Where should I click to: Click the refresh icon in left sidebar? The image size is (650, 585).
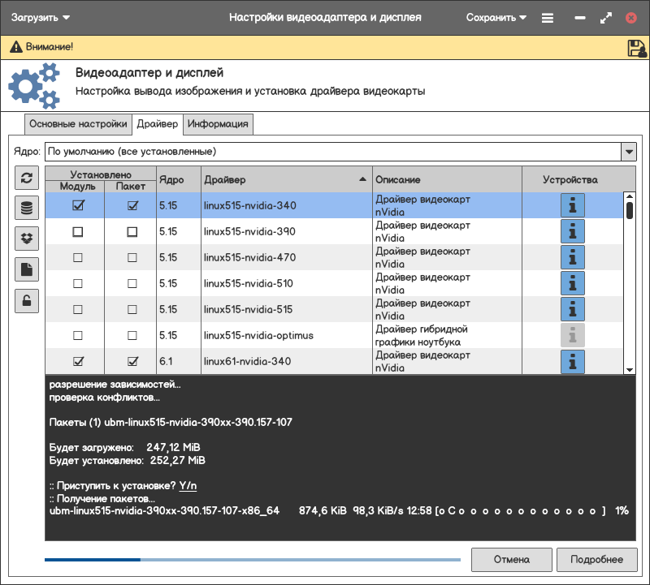pyautogui.click(x=26, y=179)
